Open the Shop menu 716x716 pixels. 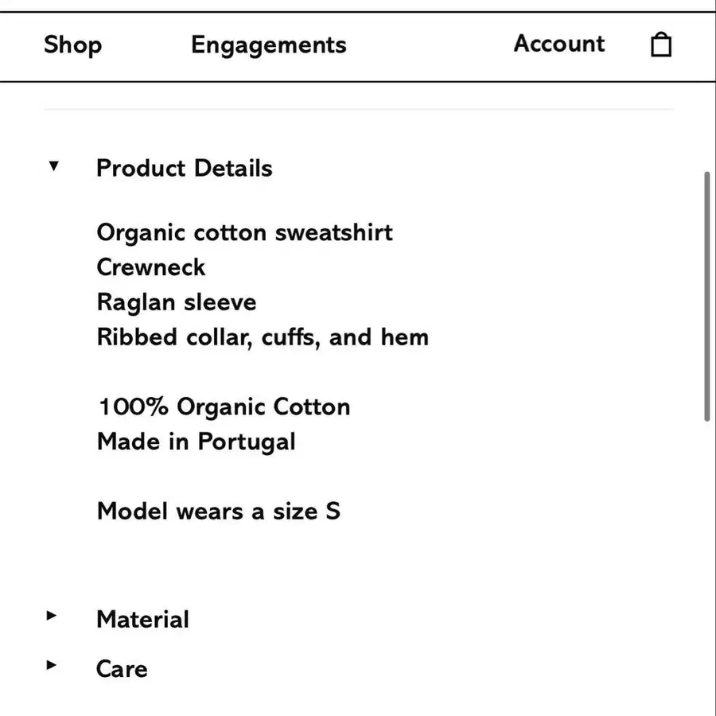tap(72, 45)
